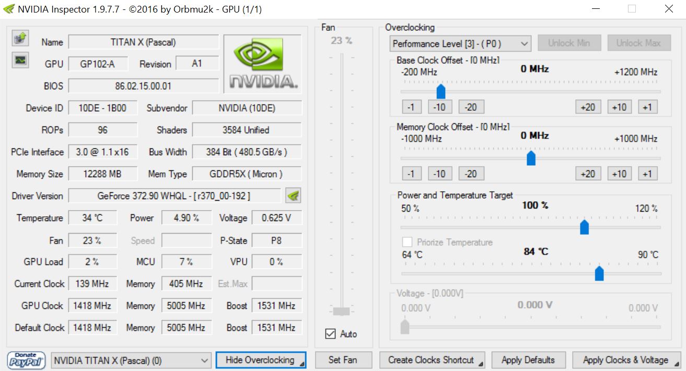Viewport: 686px width, 371px height.
Task: Click the Mem Type field GDDR5X ( Micron )
Action: pyautogui.click(x=247, y=173)
